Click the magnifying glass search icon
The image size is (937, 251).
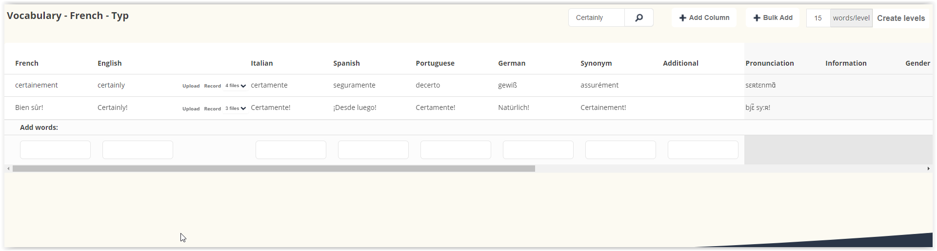click(639, 18)
